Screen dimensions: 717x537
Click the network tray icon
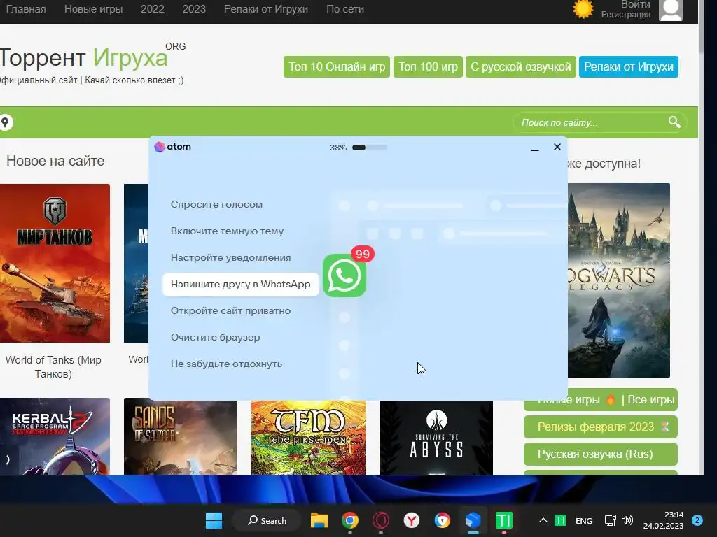click(610, 520)
